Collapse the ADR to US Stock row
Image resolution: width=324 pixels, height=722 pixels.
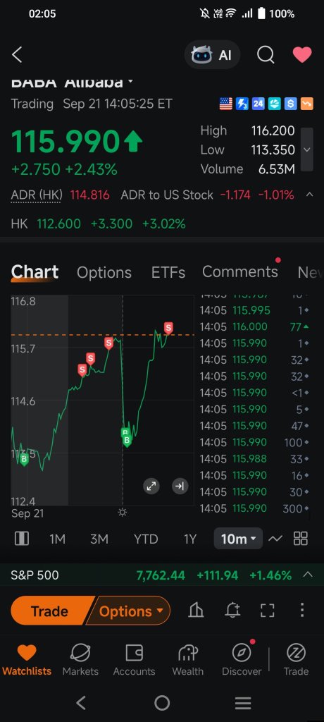(310, 195)
